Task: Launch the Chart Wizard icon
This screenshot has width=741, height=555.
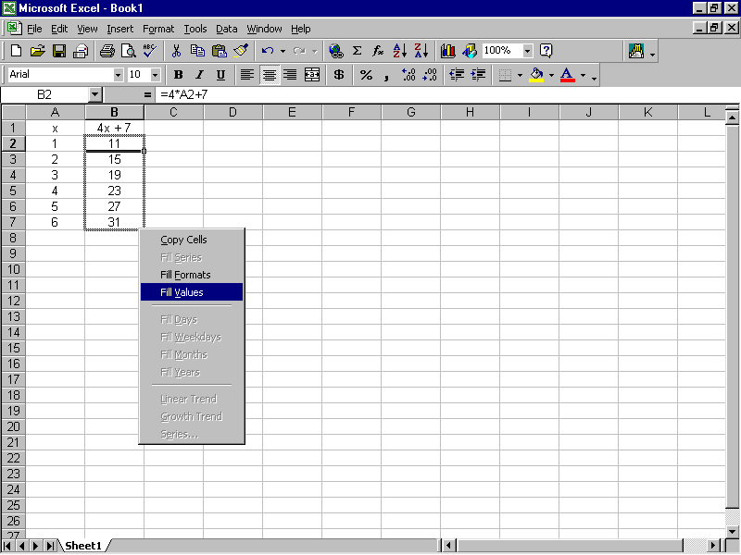Action: (448, 51)
